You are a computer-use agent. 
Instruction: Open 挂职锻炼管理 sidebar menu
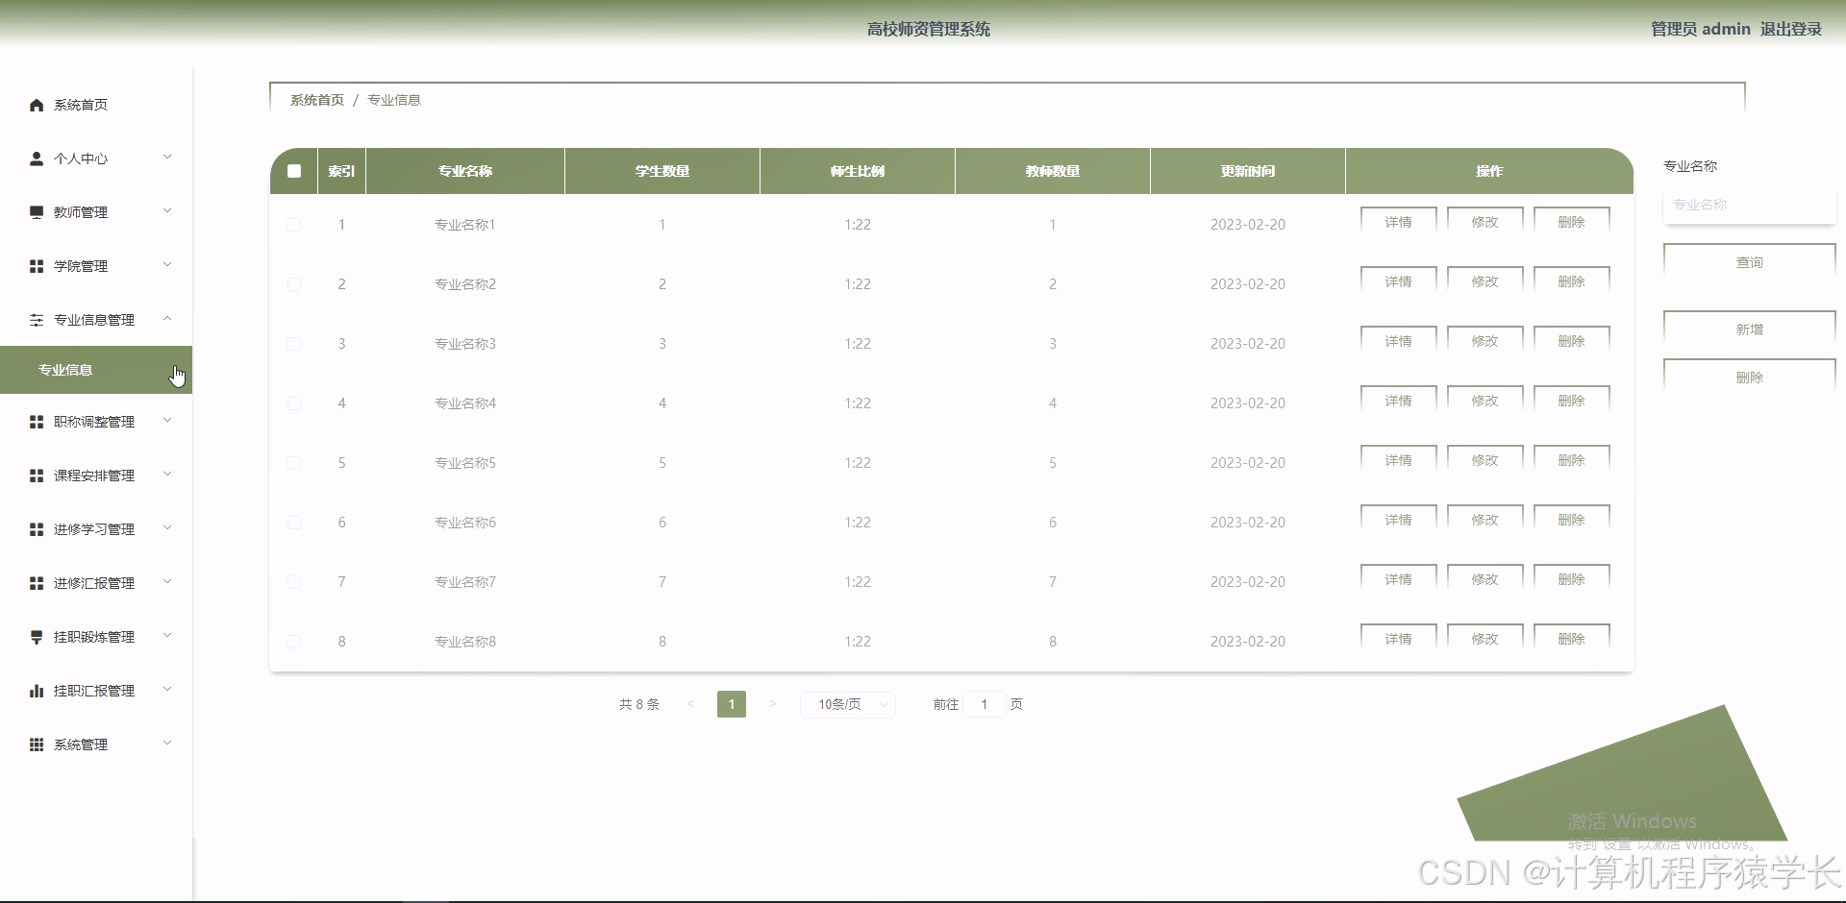pyautogui.click(x=96, y=637)
